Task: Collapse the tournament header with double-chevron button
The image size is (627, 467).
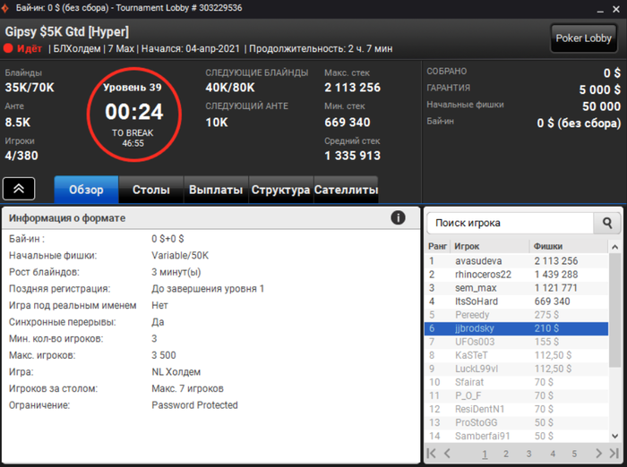Action: 19,189
